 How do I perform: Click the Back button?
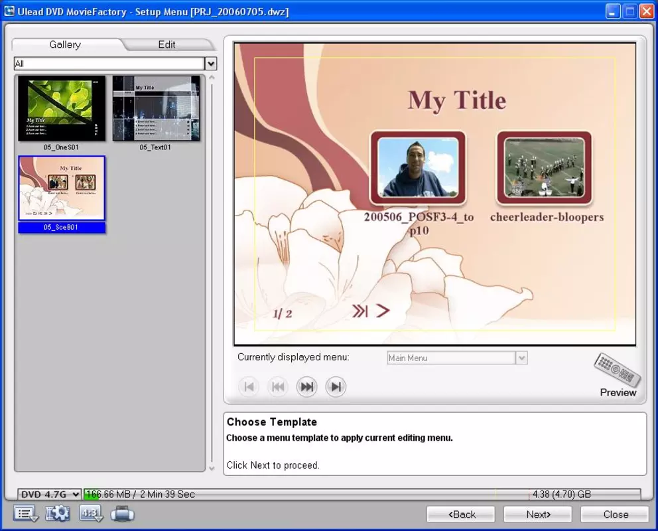coord(461,514)
